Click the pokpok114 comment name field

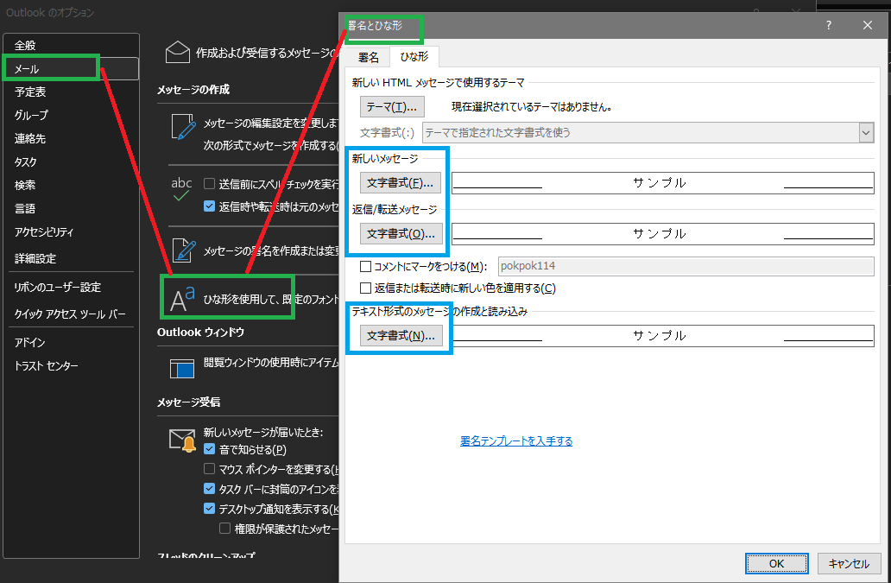686,266
